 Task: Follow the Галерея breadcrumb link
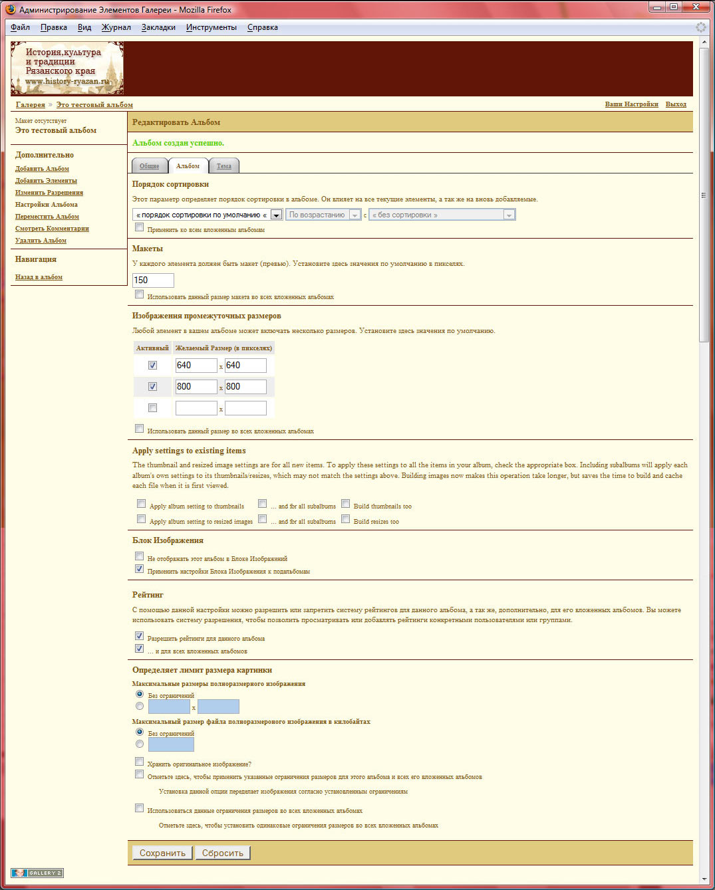coord(31,105)
